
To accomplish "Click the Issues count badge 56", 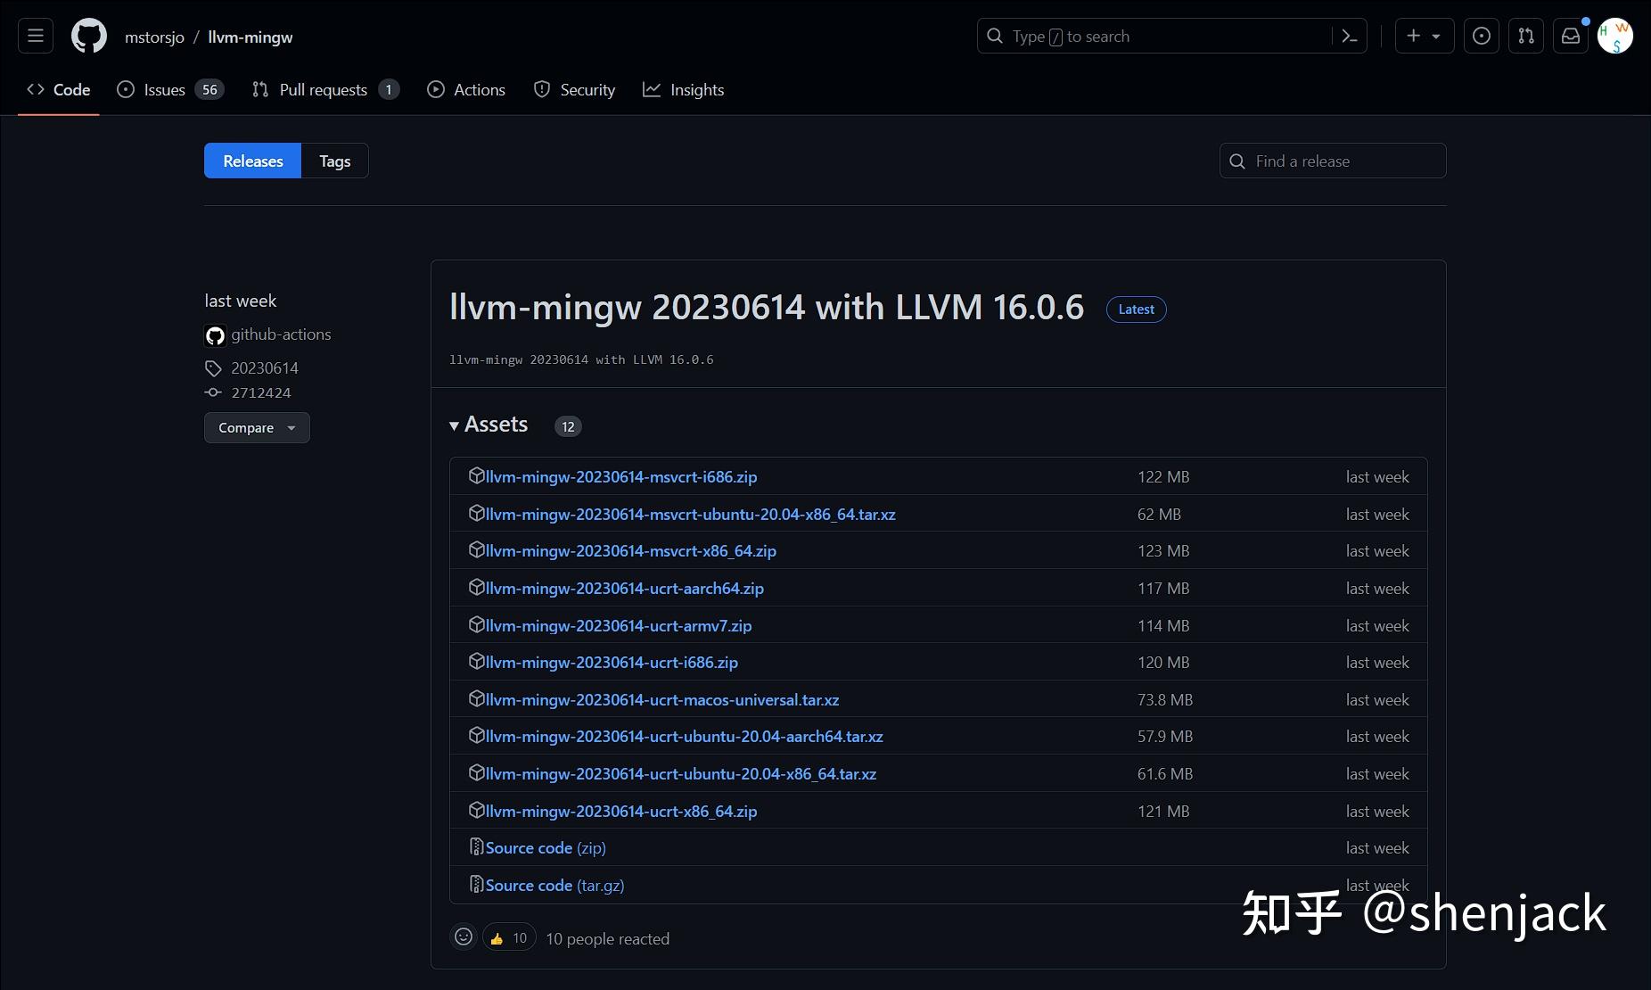I will (209, 89).
